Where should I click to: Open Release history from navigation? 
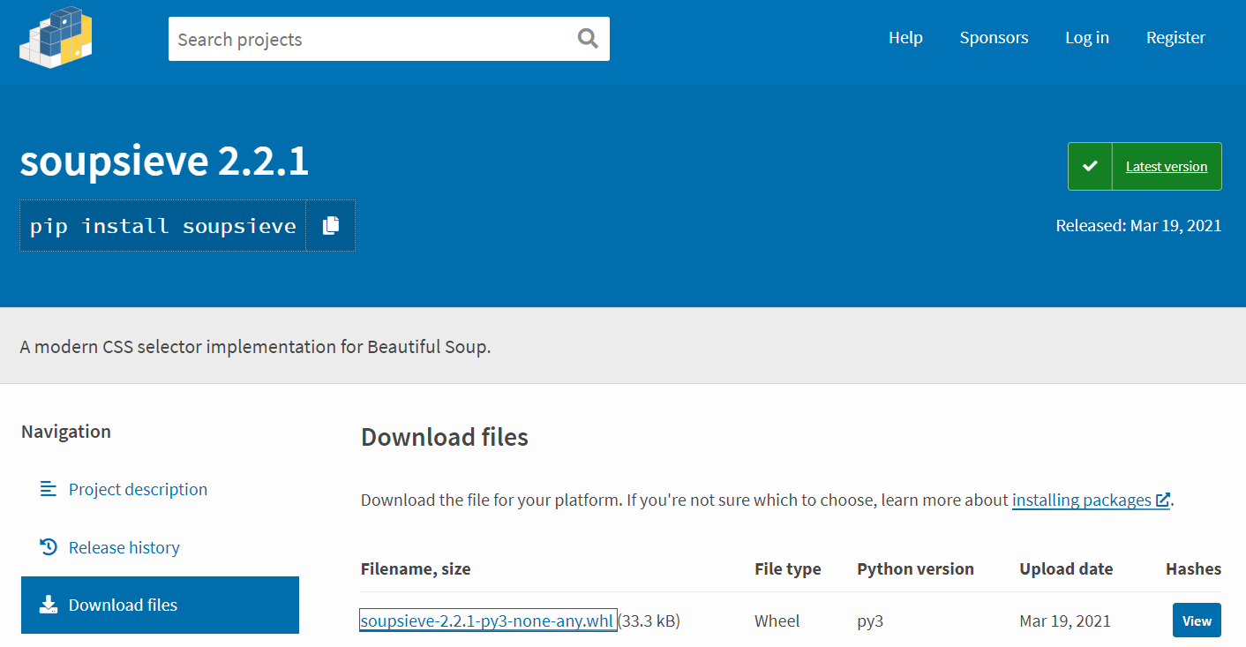124,546
